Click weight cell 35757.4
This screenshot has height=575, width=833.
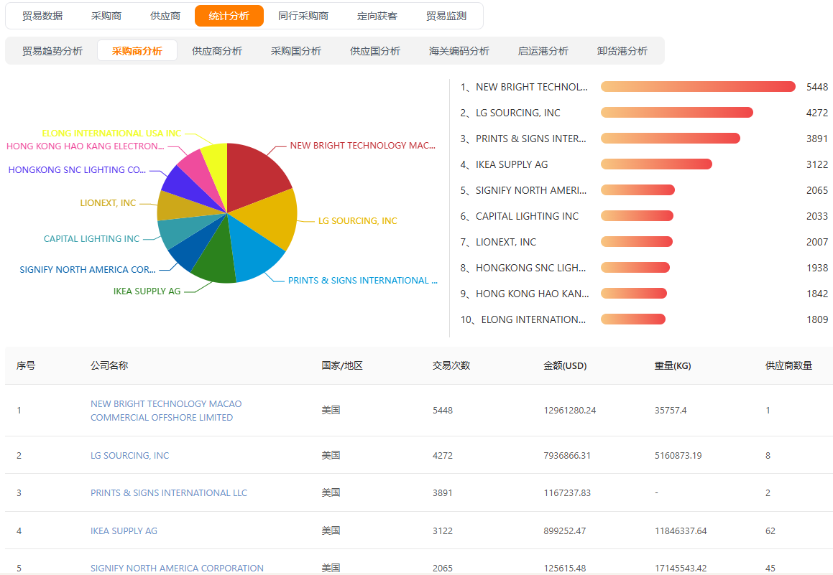(x=671, y=410)
